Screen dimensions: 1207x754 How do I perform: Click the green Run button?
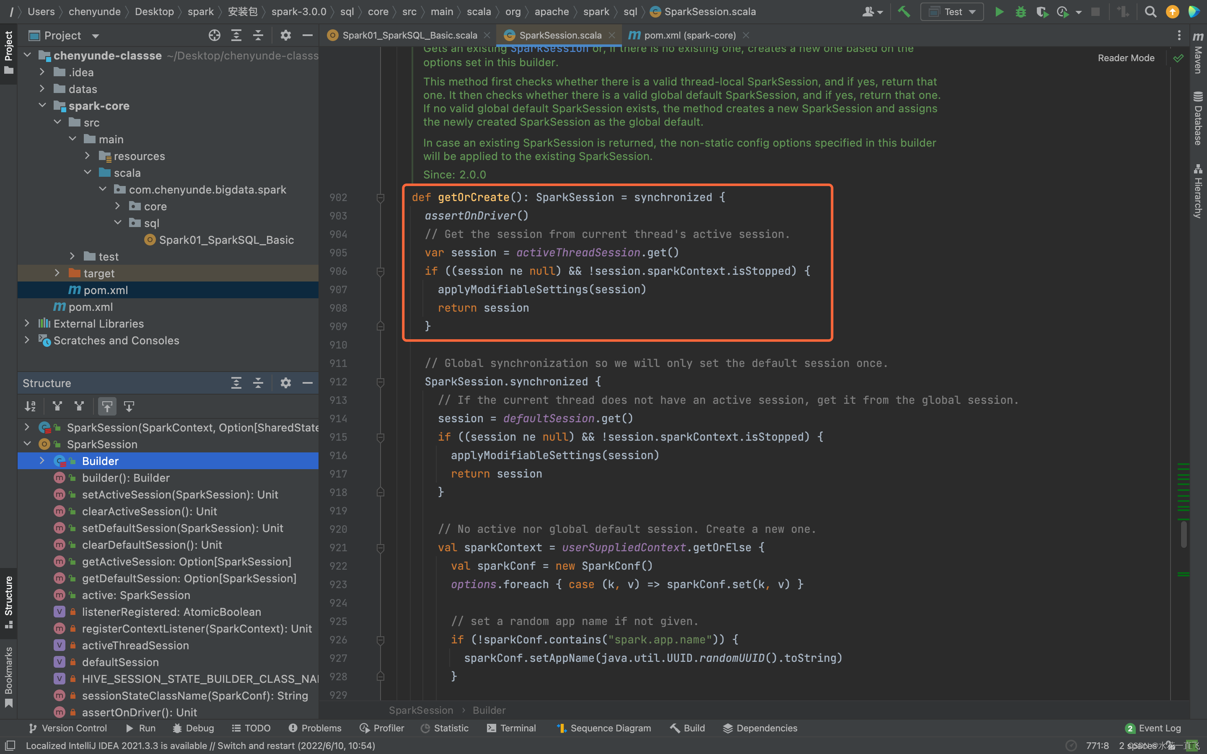click(x=999, y=11)
